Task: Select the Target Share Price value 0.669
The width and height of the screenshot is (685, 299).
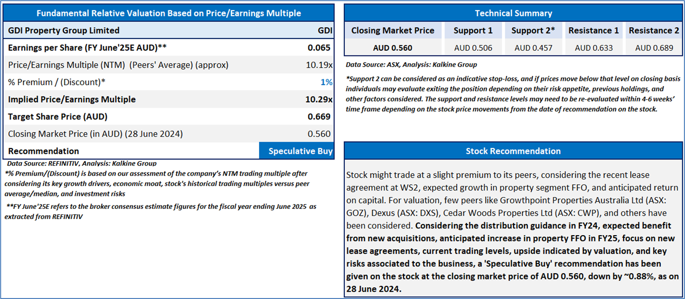Action: click(x=319, y=117)
